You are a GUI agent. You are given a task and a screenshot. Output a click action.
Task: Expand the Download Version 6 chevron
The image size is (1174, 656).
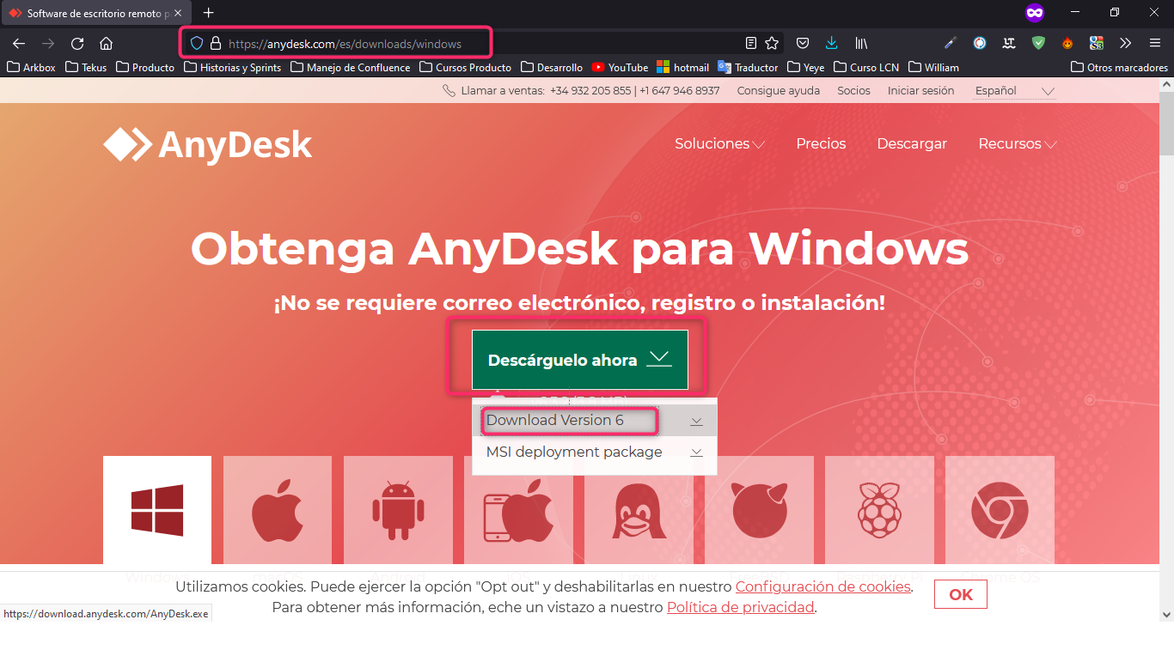point(696,421)
